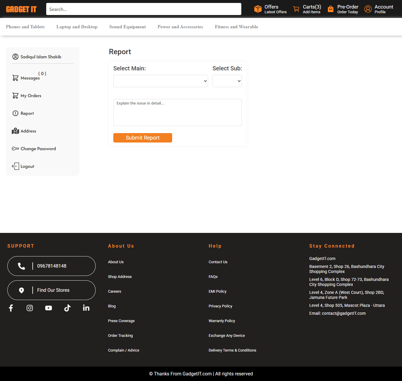The height and width of the screenshot is (381, 402).
Task: Click the Account profile icon
Action: (x=368, y=9)
